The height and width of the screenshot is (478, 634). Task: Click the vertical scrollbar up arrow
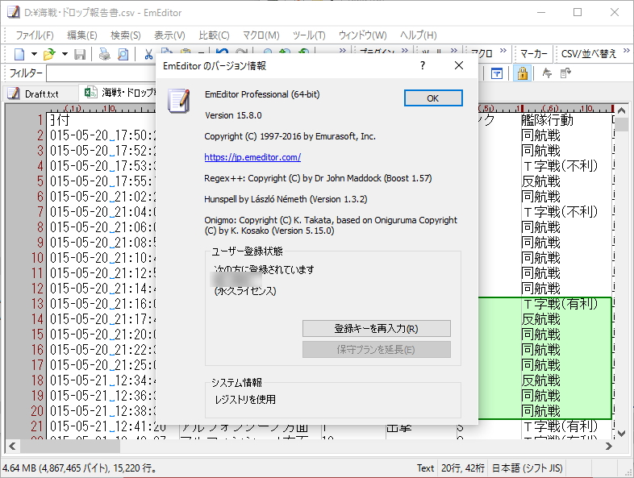point(622,110)
